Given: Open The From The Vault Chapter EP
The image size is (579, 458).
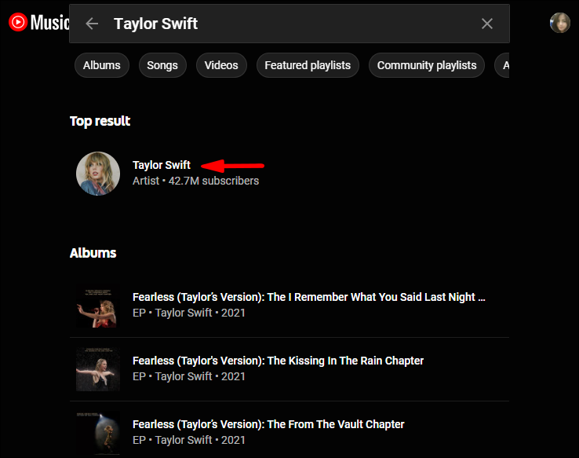Looking at the screenshot, I should [268, 424].
